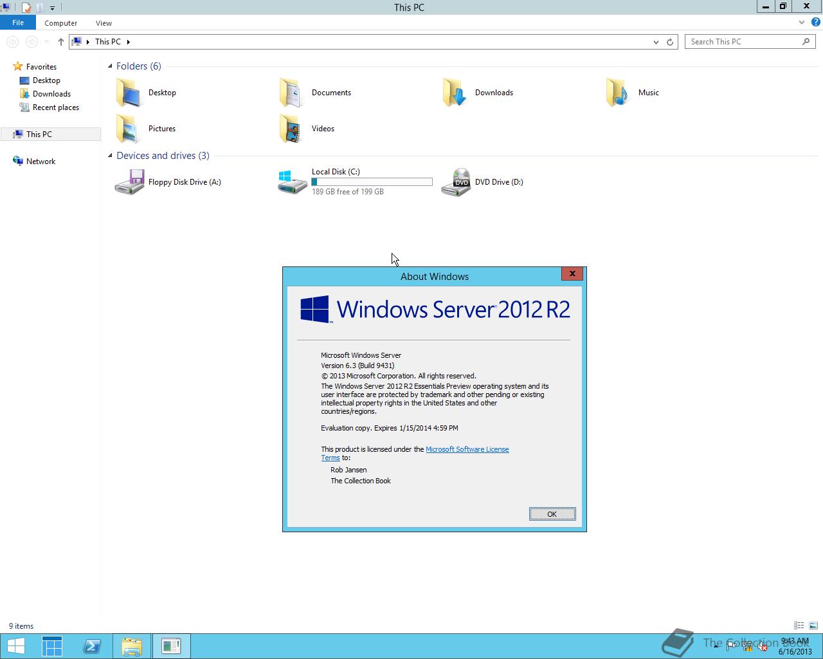Close the About Windows dialog
The width and height of the screenshot is (823, 659).
click(x=572, y=274)
